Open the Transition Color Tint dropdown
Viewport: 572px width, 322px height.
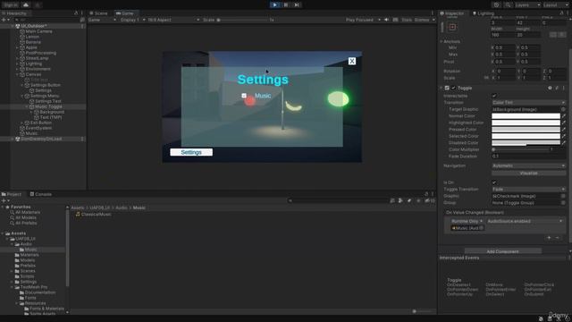click(528, 103)
